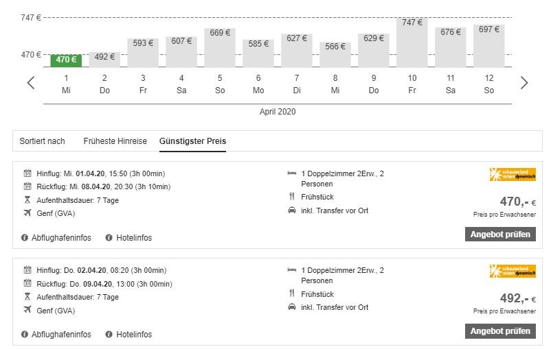Click info icon beside second Abflughafeninfos
Screen dimensions: 551x349
pos(25,335)
